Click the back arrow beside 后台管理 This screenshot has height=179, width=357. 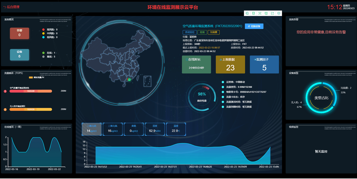(5, 7)
